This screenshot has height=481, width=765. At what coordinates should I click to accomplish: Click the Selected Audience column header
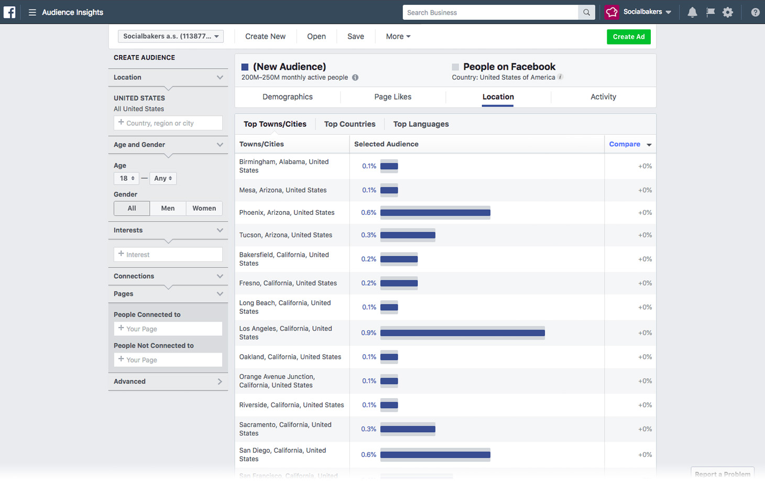pos(386,144)
